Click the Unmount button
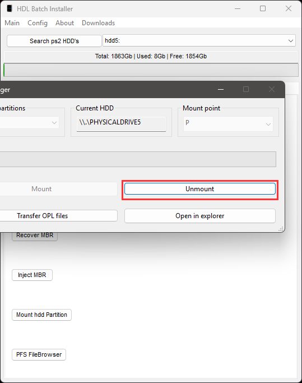Image resolution: width=302 pixels, height=383 pixels. point(200,189)
